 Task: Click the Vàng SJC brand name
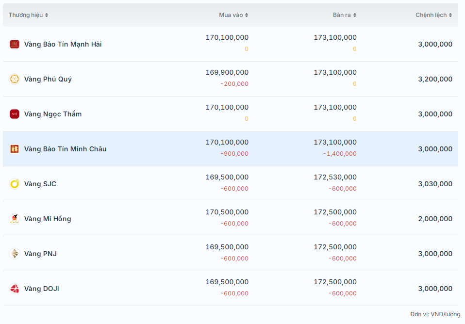point(40,184)
